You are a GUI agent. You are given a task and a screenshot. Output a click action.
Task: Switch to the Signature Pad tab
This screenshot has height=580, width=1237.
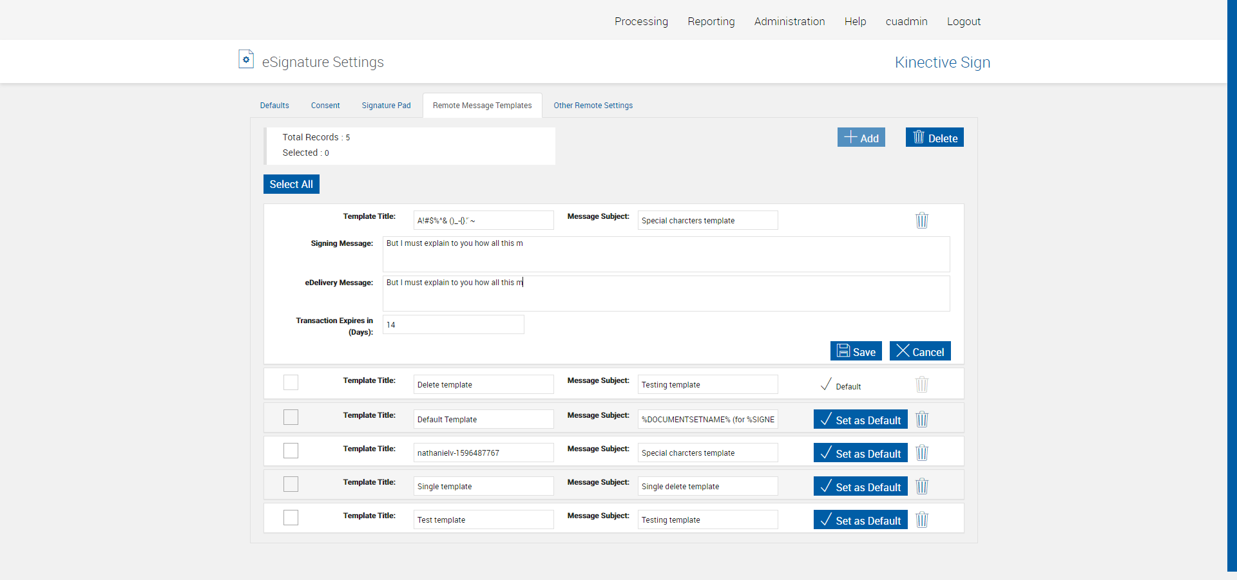[x=386, y=106]
